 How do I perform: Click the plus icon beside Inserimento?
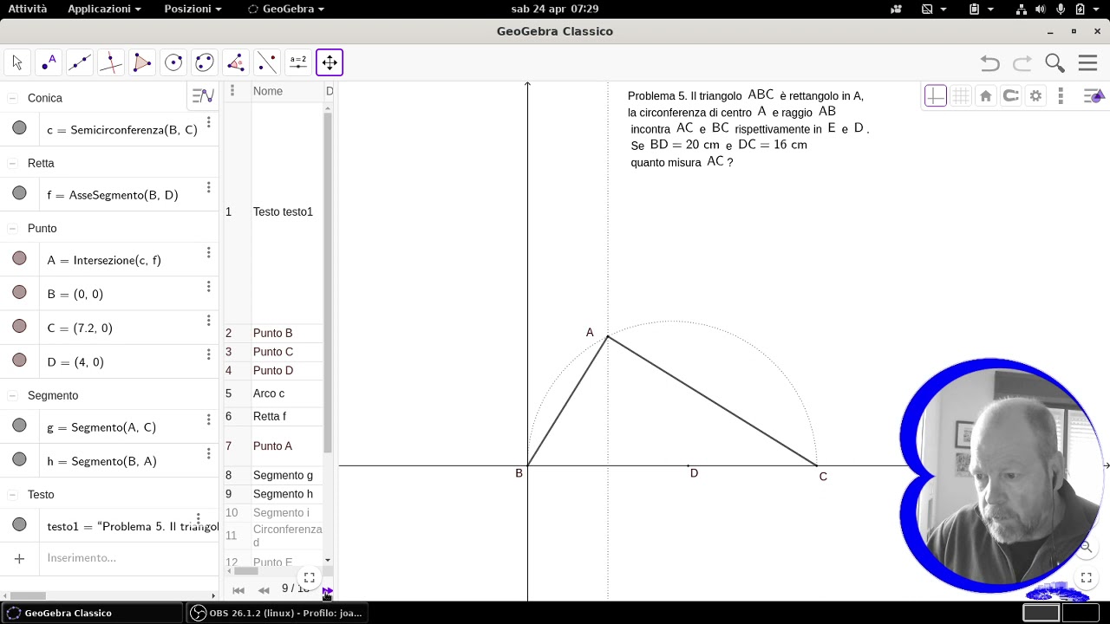pos(19,559)
